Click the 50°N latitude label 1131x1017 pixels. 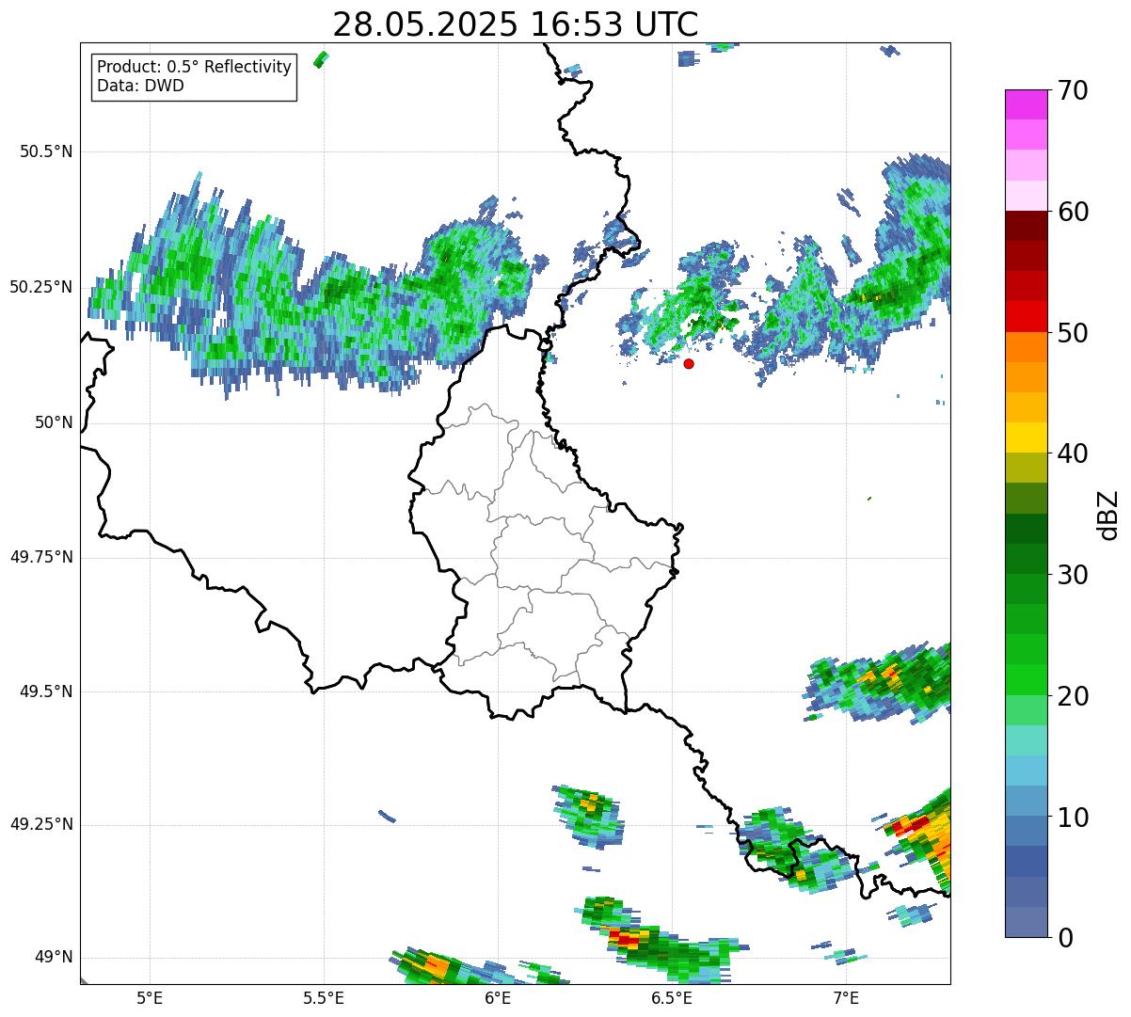tap(54, 422)
